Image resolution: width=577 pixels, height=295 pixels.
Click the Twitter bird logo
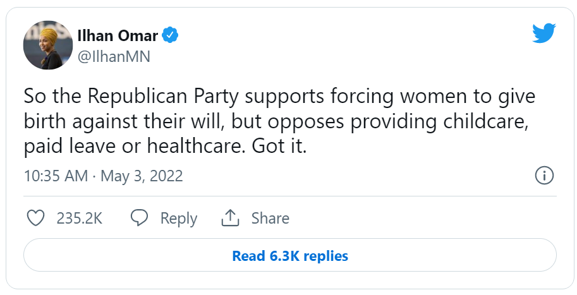pyautogui.click(x=544, y=33)
